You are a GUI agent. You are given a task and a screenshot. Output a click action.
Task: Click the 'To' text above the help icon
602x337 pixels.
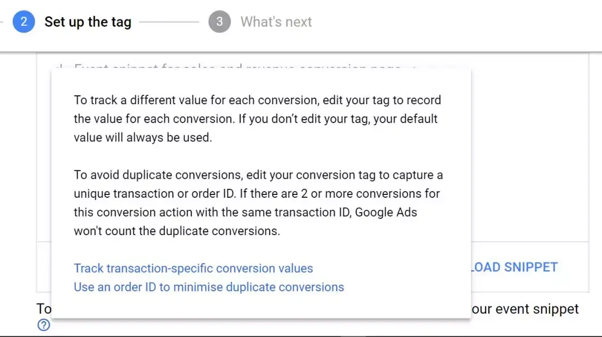(x=44, y=309)
